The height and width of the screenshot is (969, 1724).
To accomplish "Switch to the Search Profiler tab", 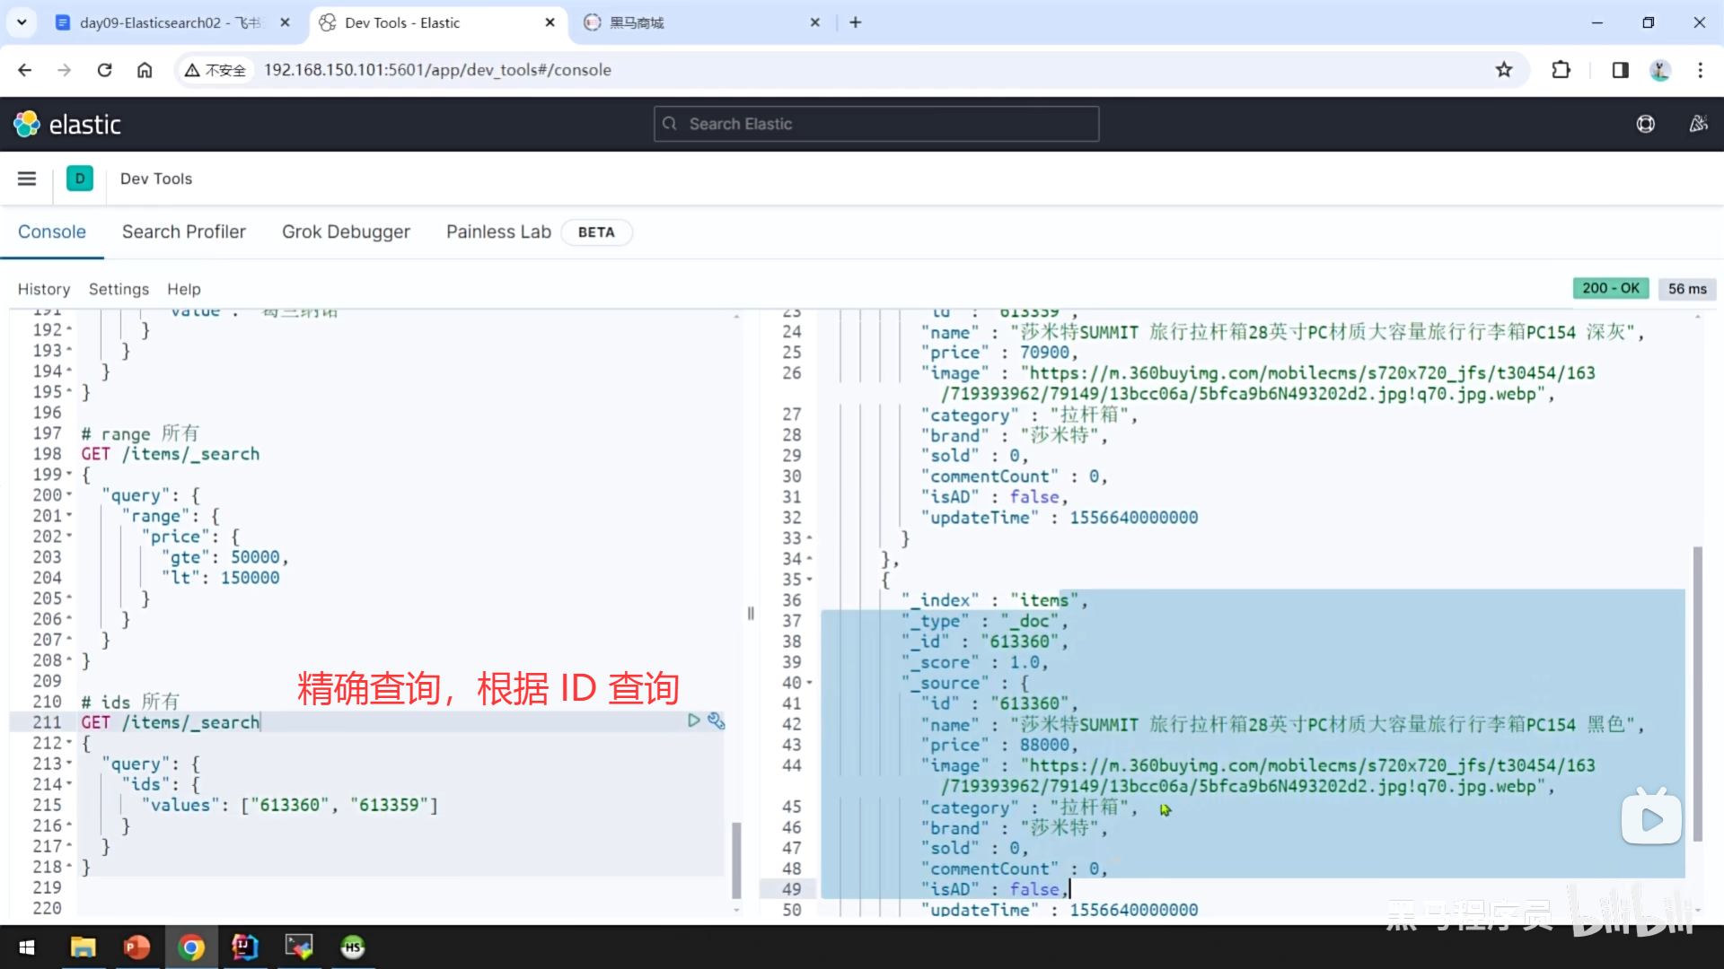I will 183,231.
